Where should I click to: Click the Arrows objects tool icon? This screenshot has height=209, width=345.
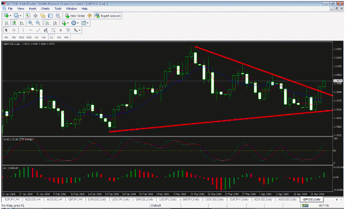click(x=76, y=30)
